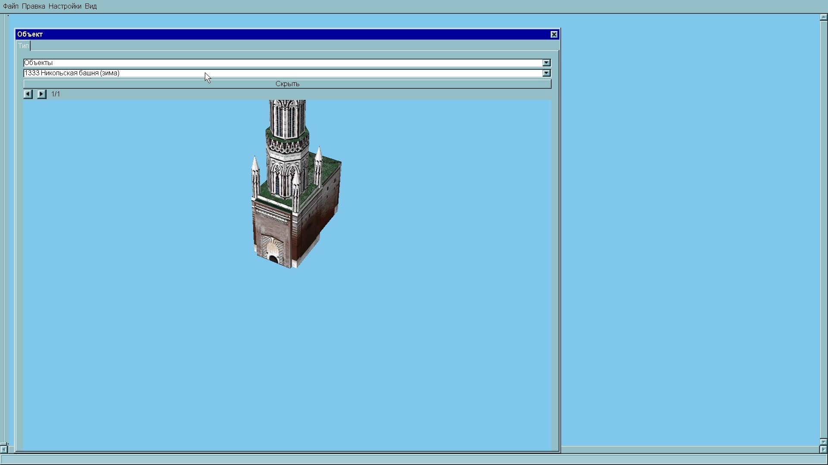Click the Никольская башня 3D tower preview
Viewport: 828px width, 465px height.
click(x=293, y=189)
